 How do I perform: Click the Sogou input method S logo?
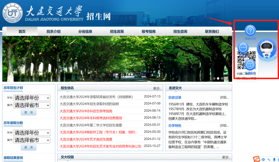coord(256,159)
